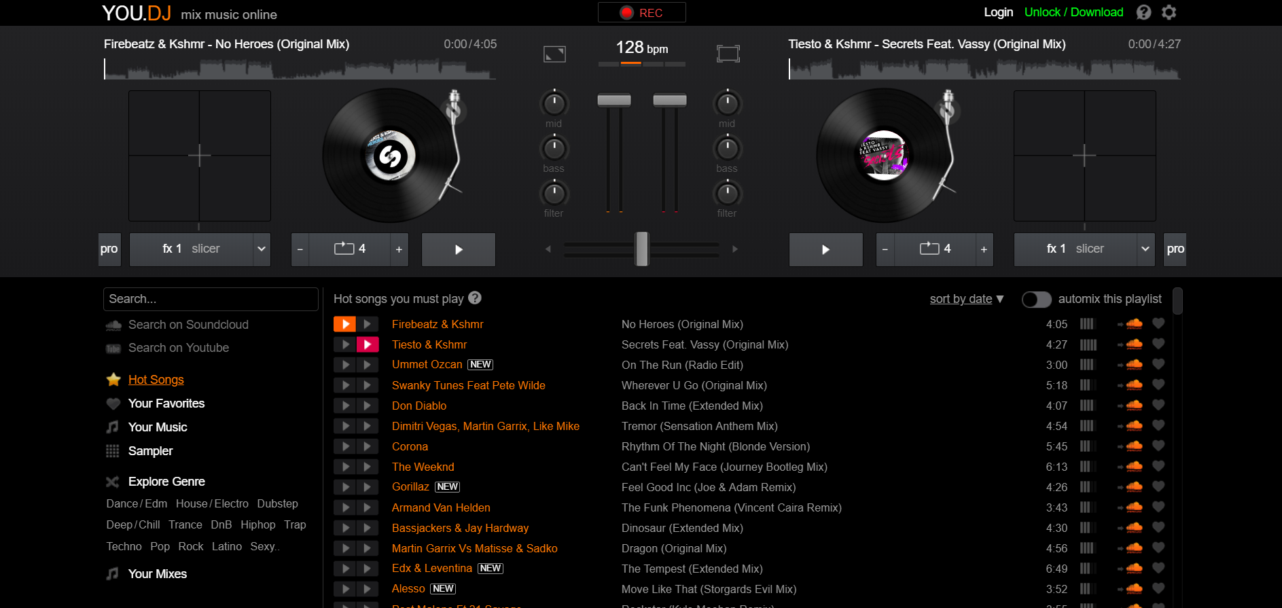
Task: Click the help icon beside Hot songs you must play
Action: (x=475, y=298)
